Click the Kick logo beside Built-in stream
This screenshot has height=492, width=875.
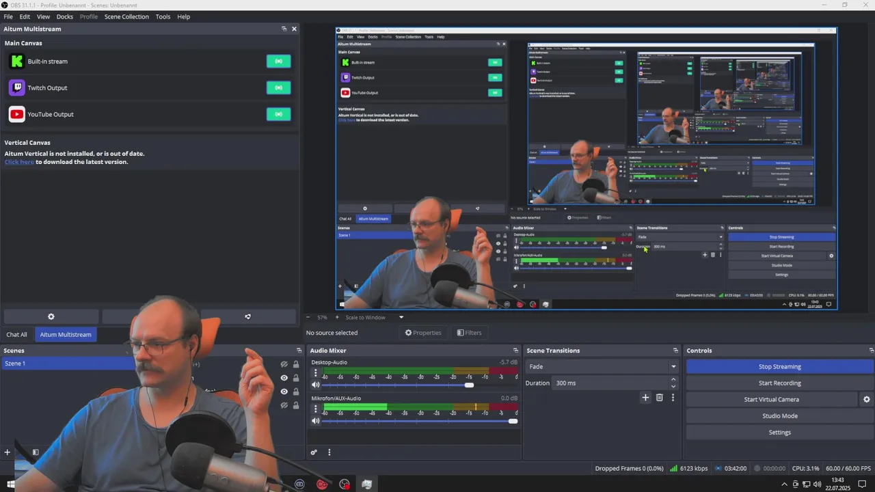click(x=16, y=61)
